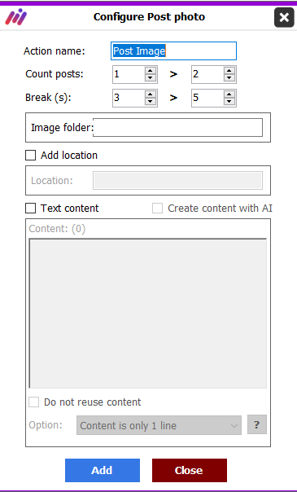Click the dark red Close button

(x=190, y=470)
